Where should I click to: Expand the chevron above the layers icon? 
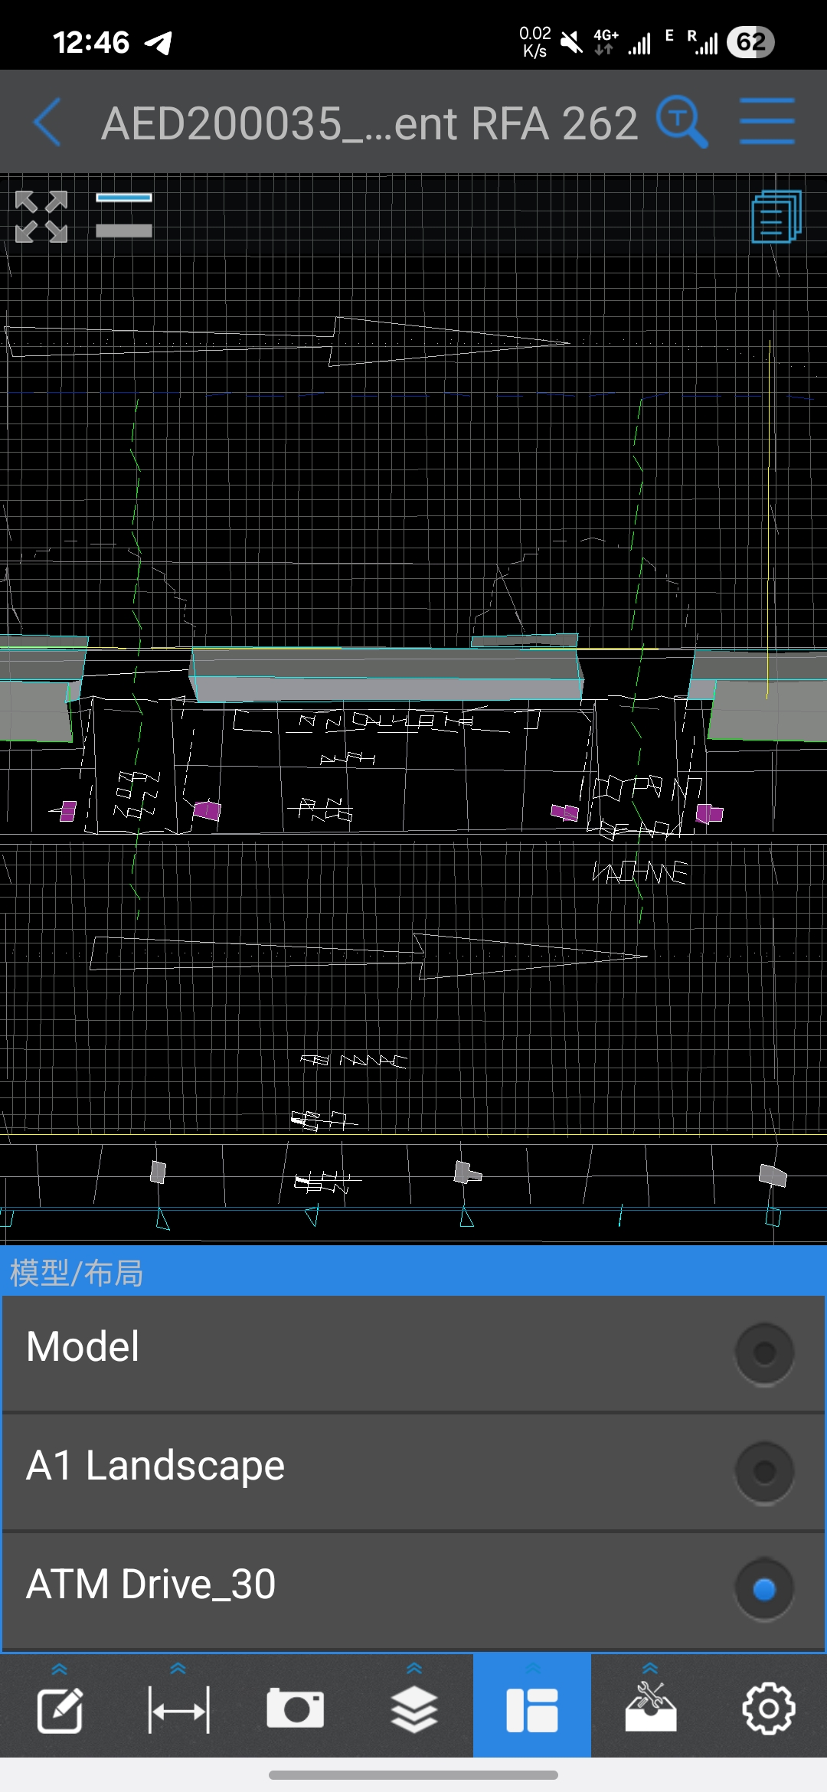click(x=414, y=1668)
